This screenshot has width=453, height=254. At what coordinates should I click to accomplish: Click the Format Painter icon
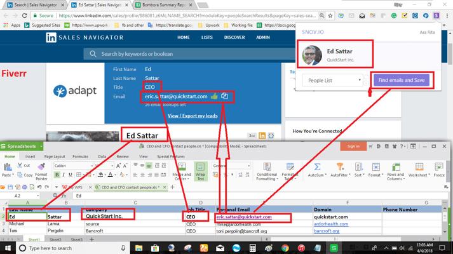pyautogui.click(x=41, y=169)
